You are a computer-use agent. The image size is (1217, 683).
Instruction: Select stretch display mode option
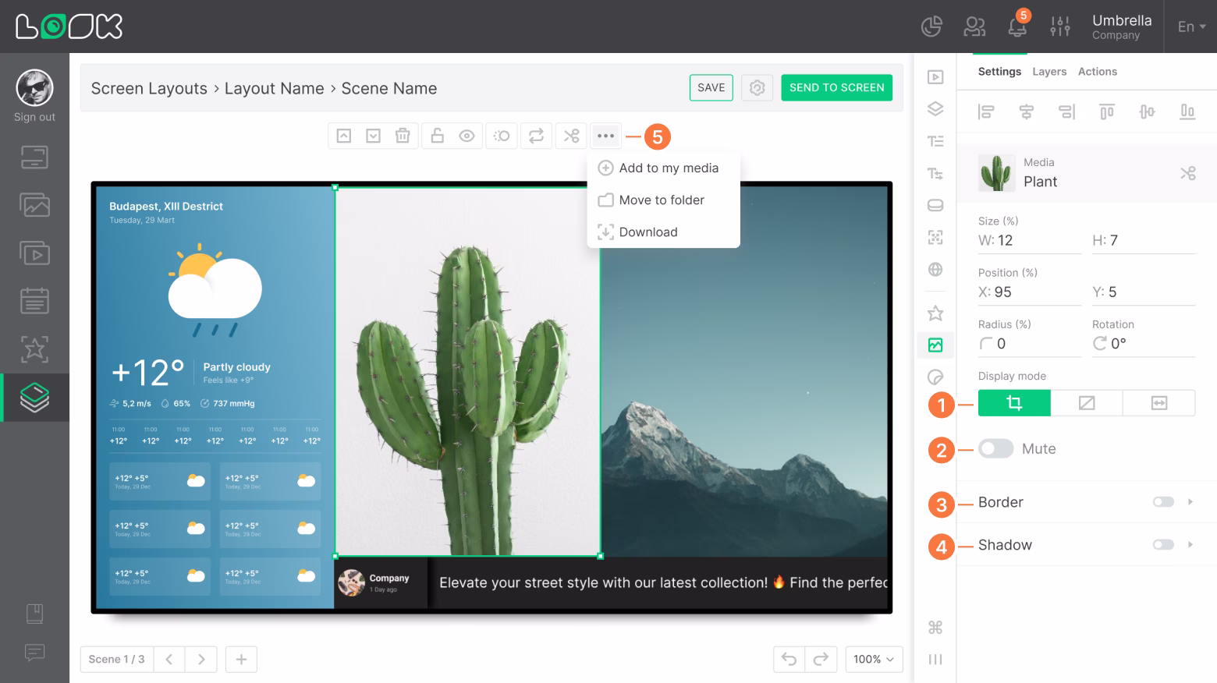click(1158, 403)
